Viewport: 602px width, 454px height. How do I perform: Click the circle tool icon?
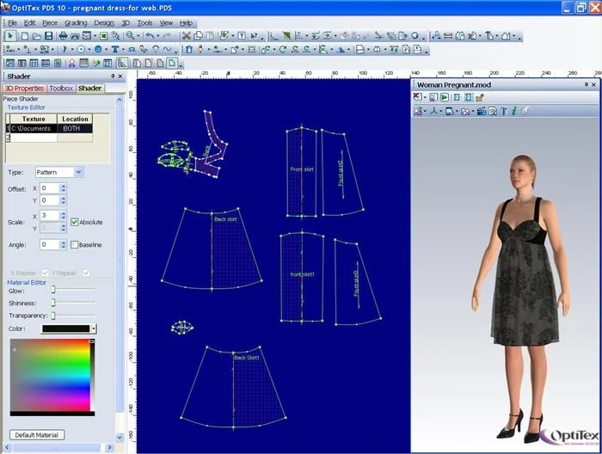click(x=81, y=50)
